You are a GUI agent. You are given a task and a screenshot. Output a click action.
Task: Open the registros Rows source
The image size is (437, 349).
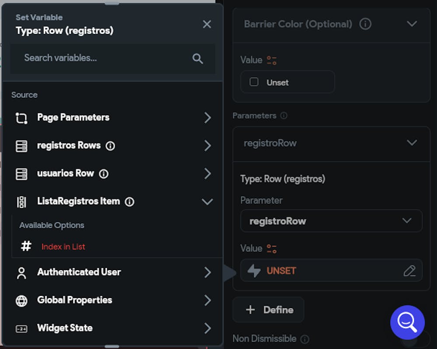[112, 146]
